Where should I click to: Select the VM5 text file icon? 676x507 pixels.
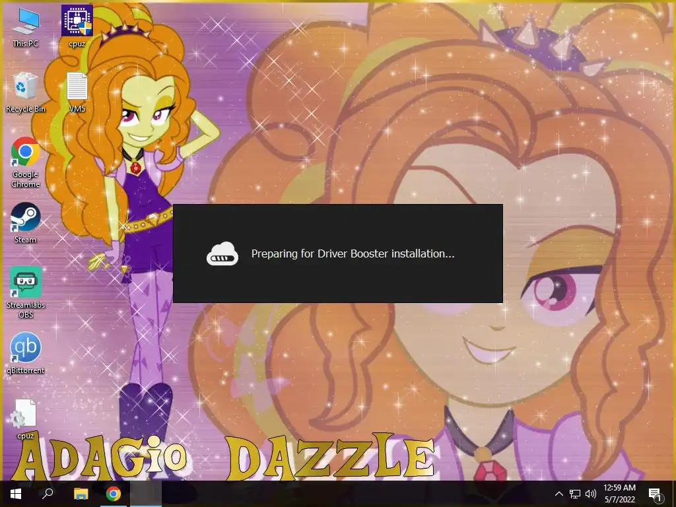[77, 92]
